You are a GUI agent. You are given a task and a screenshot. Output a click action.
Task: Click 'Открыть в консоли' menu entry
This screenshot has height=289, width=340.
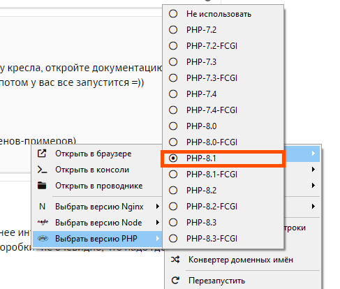point(97,170)
